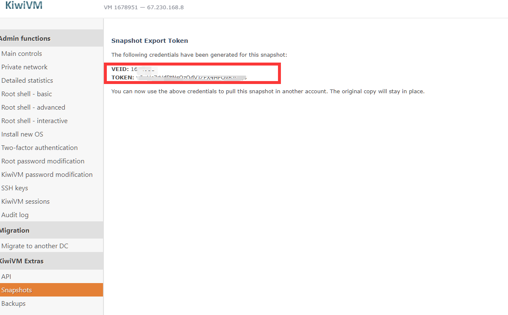
Task: Click the VEID value text
Action: (x=143, y=69)
